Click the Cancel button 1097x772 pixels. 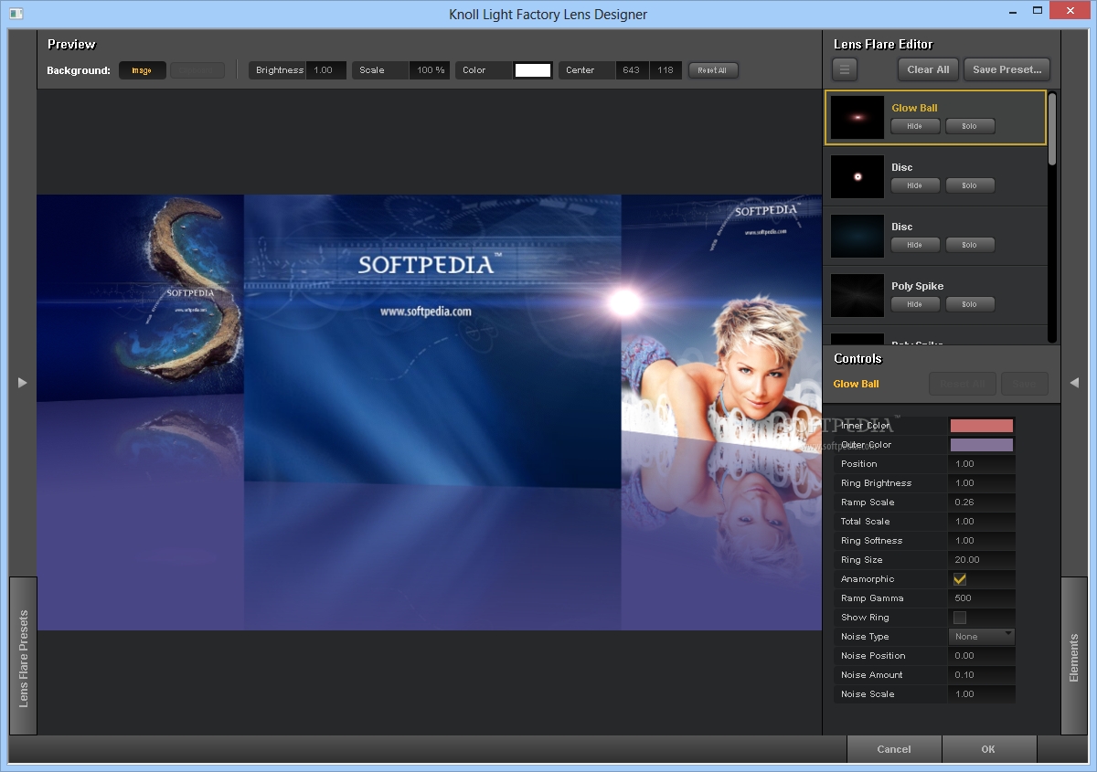coord(894,749)
